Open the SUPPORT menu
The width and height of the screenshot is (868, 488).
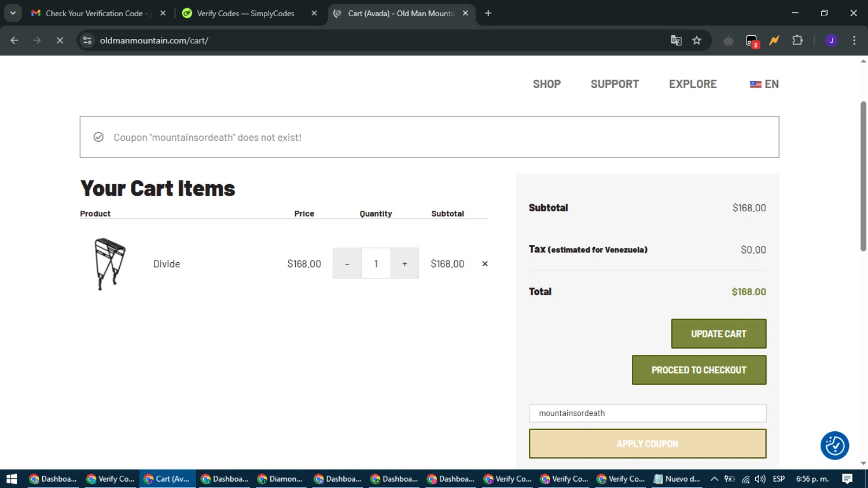click(615, 84)
